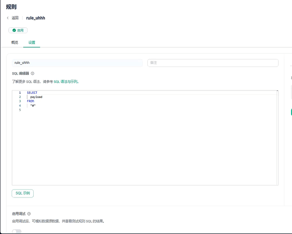Screen dimensions: 292x234
Task: Click the SELECT keyword in the editor
Action: pyautogui.click(x=32, y=93)
